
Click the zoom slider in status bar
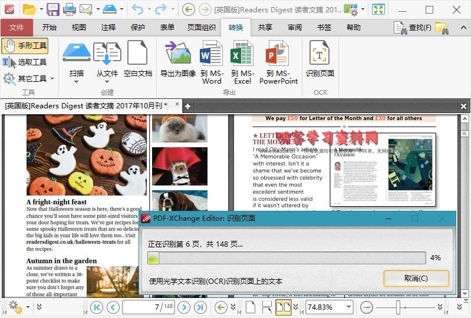398,307
